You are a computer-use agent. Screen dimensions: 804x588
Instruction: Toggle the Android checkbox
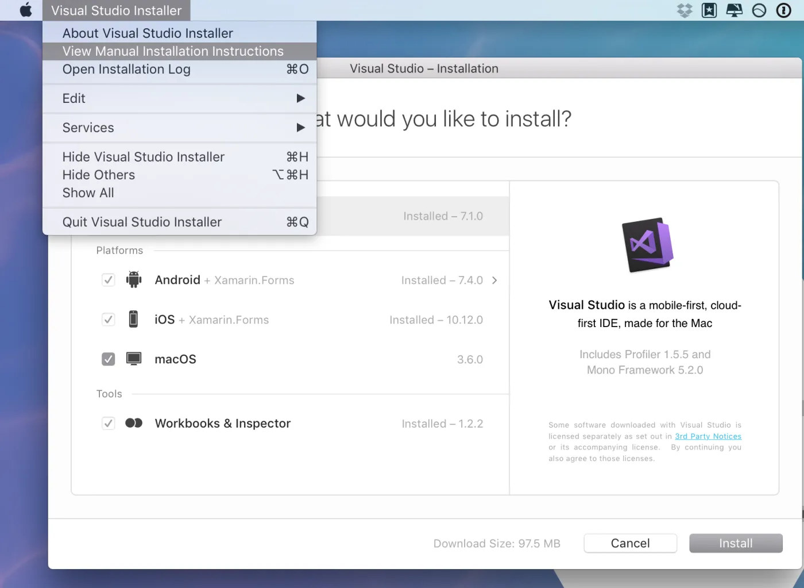tap(108, 280)
